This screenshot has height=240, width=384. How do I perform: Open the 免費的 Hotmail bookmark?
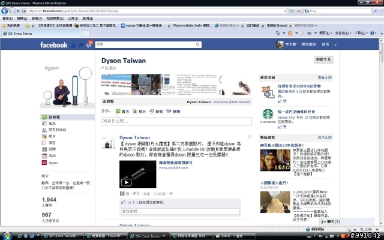pyautogui.click(x=274, y=25)
